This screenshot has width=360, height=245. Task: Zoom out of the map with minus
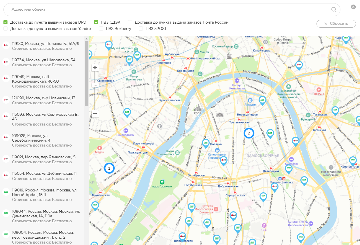[95, 114]
